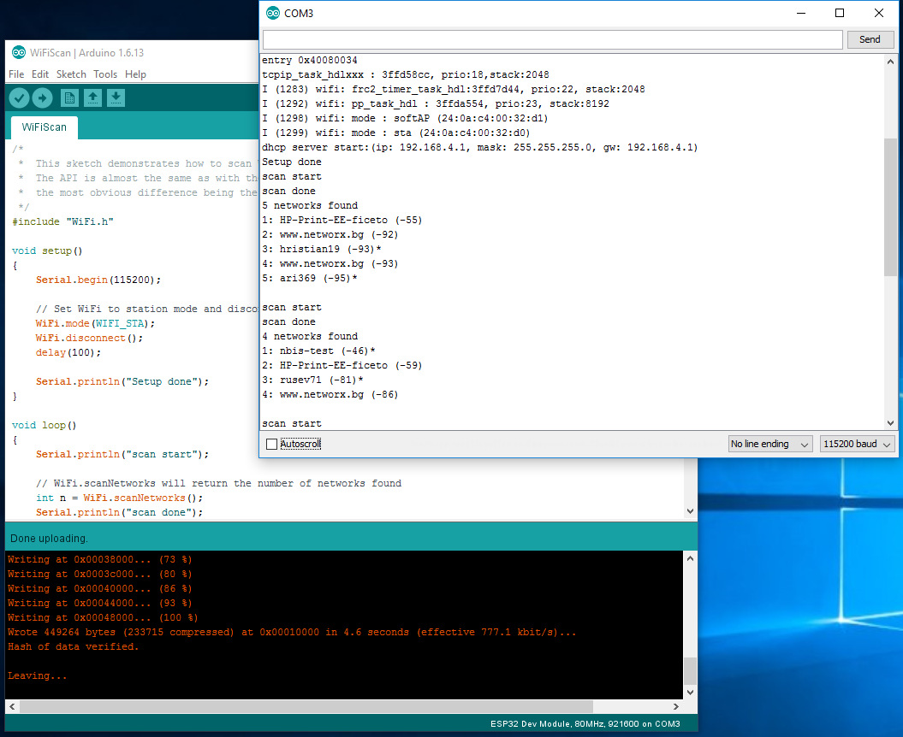This screenshot has height=737, width=903.
Task: Open the Help menu
Action: click(x=135, y=74)
